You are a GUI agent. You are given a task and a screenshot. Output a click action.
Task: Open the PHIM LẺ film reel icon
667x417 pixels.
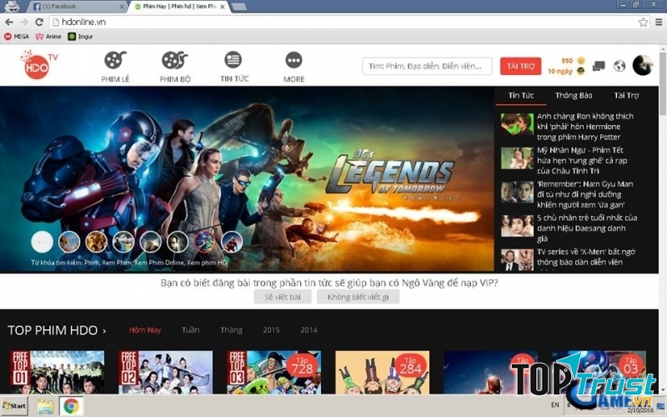pos(115,60)
